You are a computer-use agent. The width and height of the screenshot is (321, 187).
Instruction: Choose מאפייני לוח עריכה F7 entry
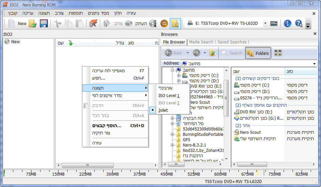(115, 71)
